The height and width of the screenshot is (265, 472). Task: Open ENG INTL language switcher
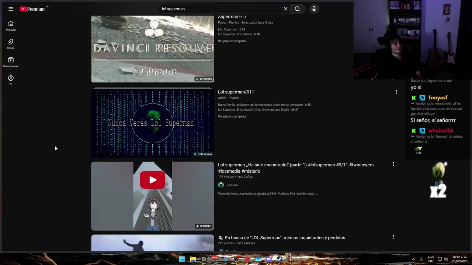(x=431, y=259)
